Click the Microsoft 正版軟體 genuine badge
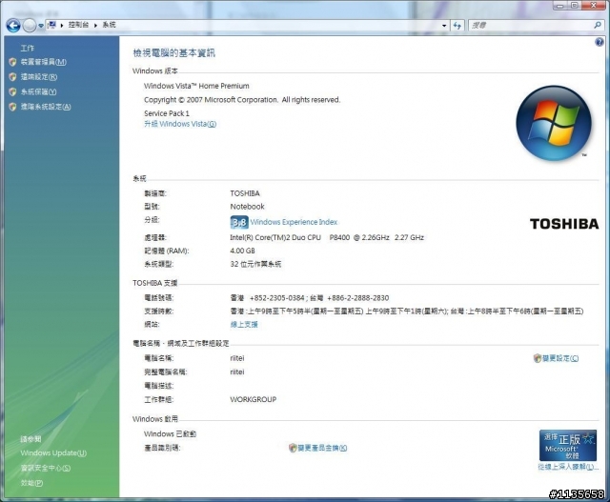 tap(568, 445)
